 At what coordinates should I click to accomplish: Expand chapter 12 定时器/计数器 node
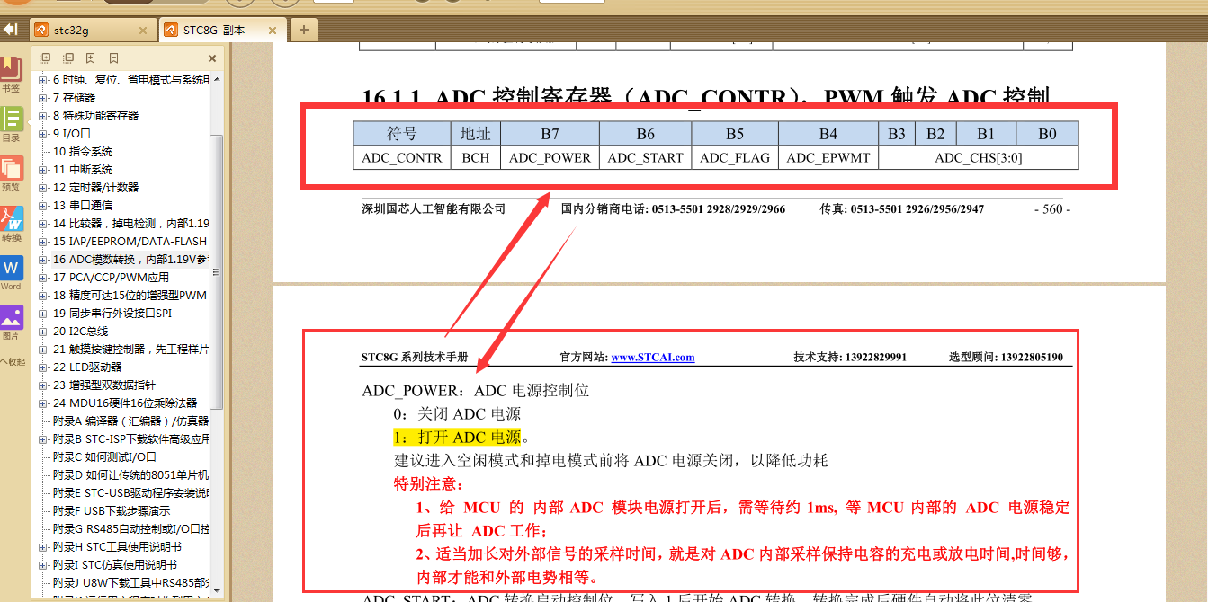click(x=43, y=188)
